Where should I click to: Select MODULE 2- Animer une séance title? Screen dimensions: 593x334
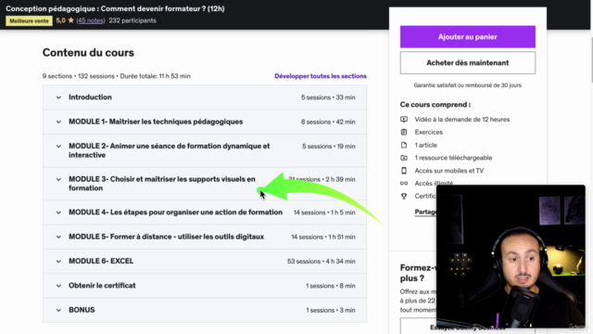click(x=169, y=150)
